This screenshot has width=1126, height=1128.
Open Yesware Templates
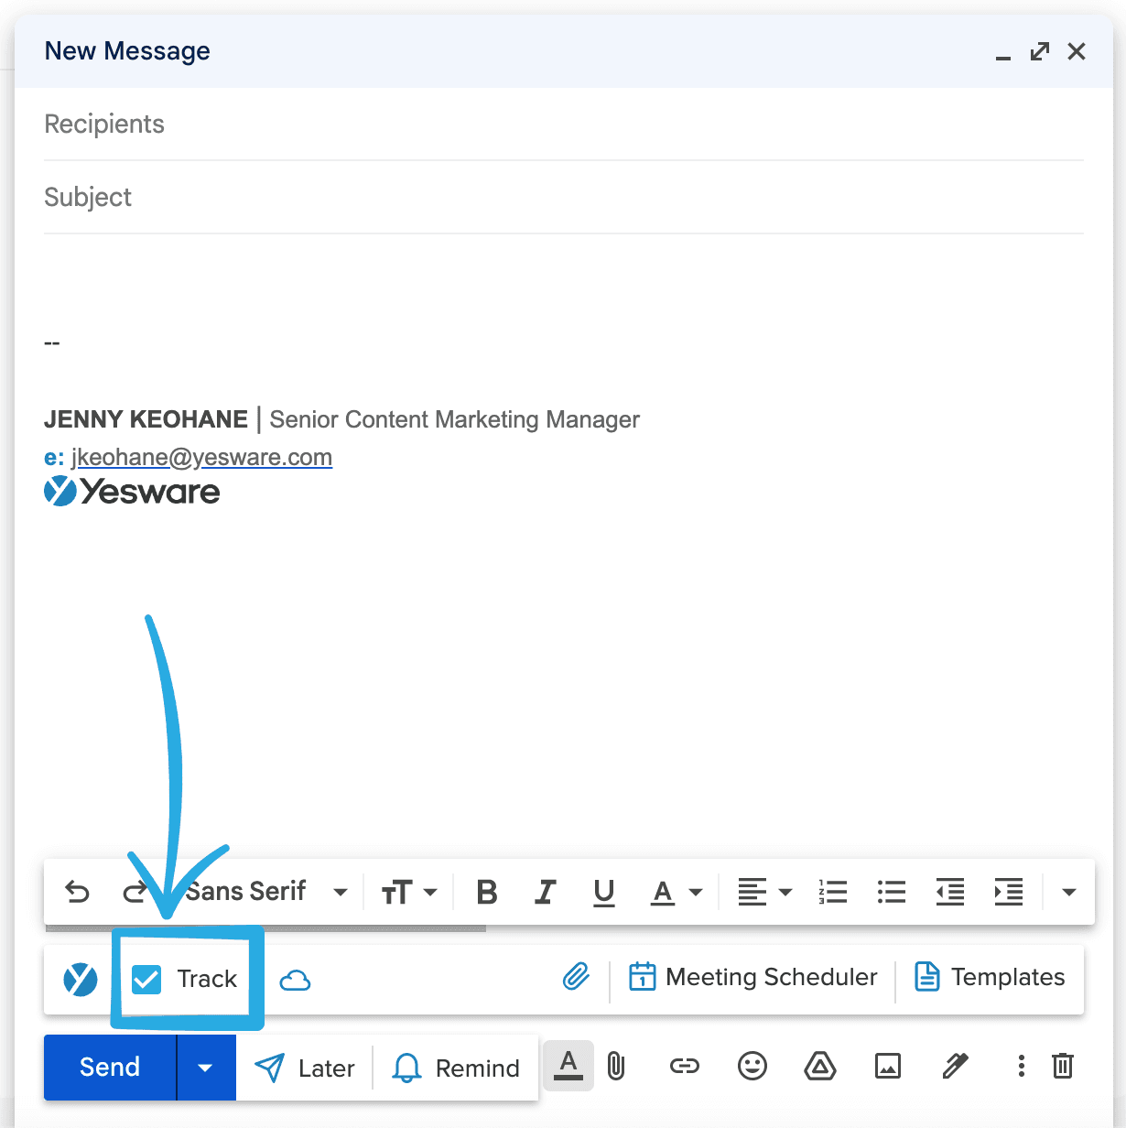tap(990, 977)
